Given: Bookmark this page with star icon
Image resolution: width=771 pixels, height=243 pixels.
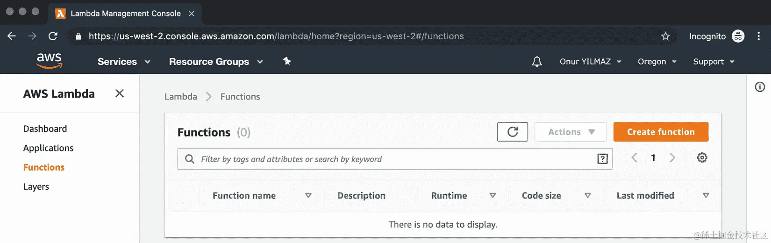Looking at the screenshot, I should pyautogui.click(x=665, y=36).
